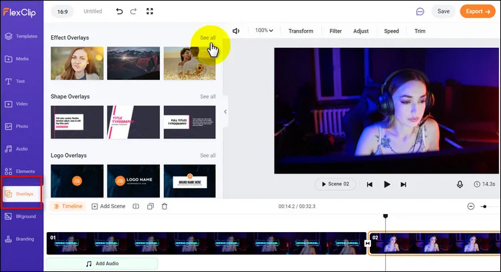
Task: See all Effect Overlays
Action: pyautogui.click(x=208, y=38)
